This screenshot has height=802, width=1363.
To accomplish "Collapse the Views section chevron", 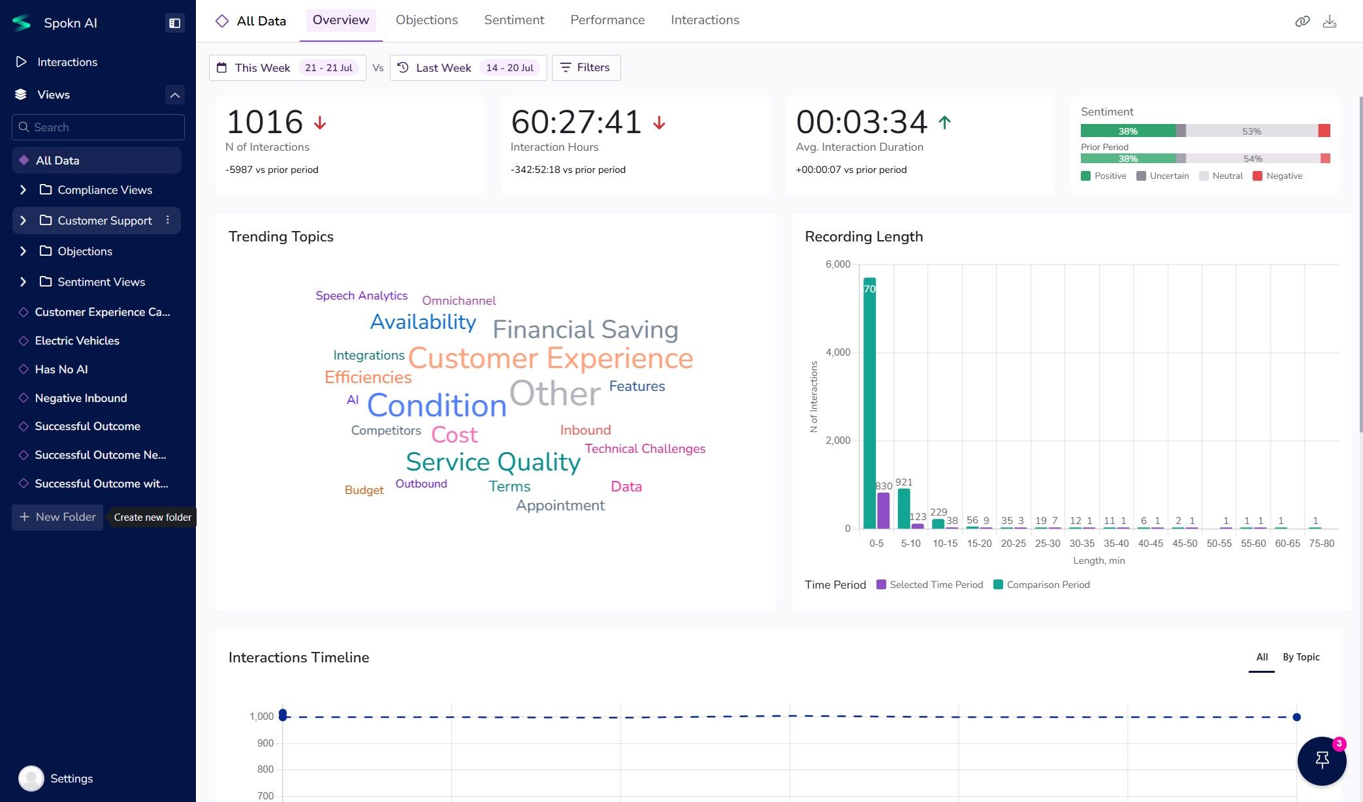I will coord(174,95).
